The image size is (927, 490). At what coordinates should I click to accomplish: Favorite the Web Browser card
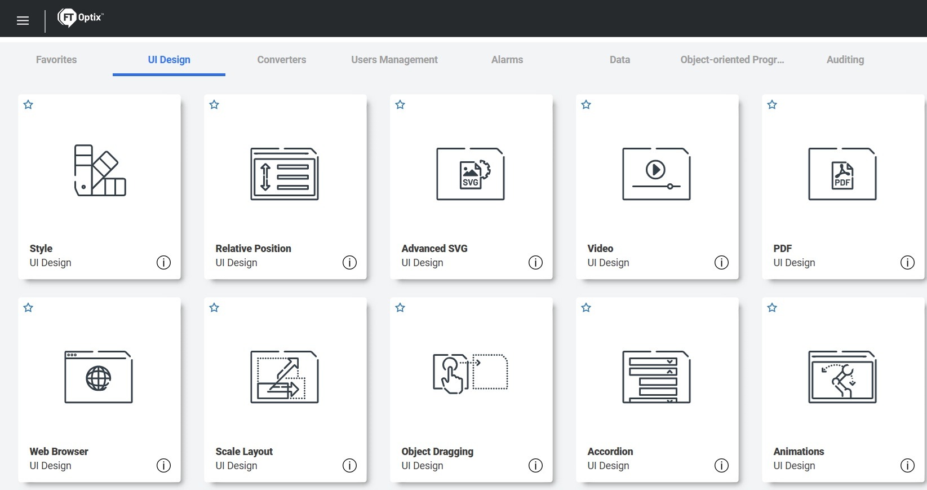click(28, 307)
